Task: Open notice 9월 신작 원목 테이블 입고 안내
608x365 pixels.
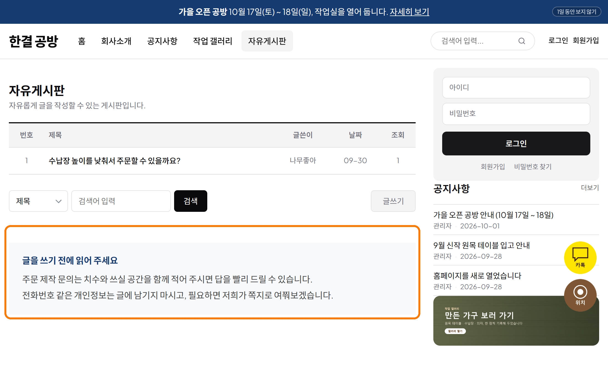Action: click(481, 246)
